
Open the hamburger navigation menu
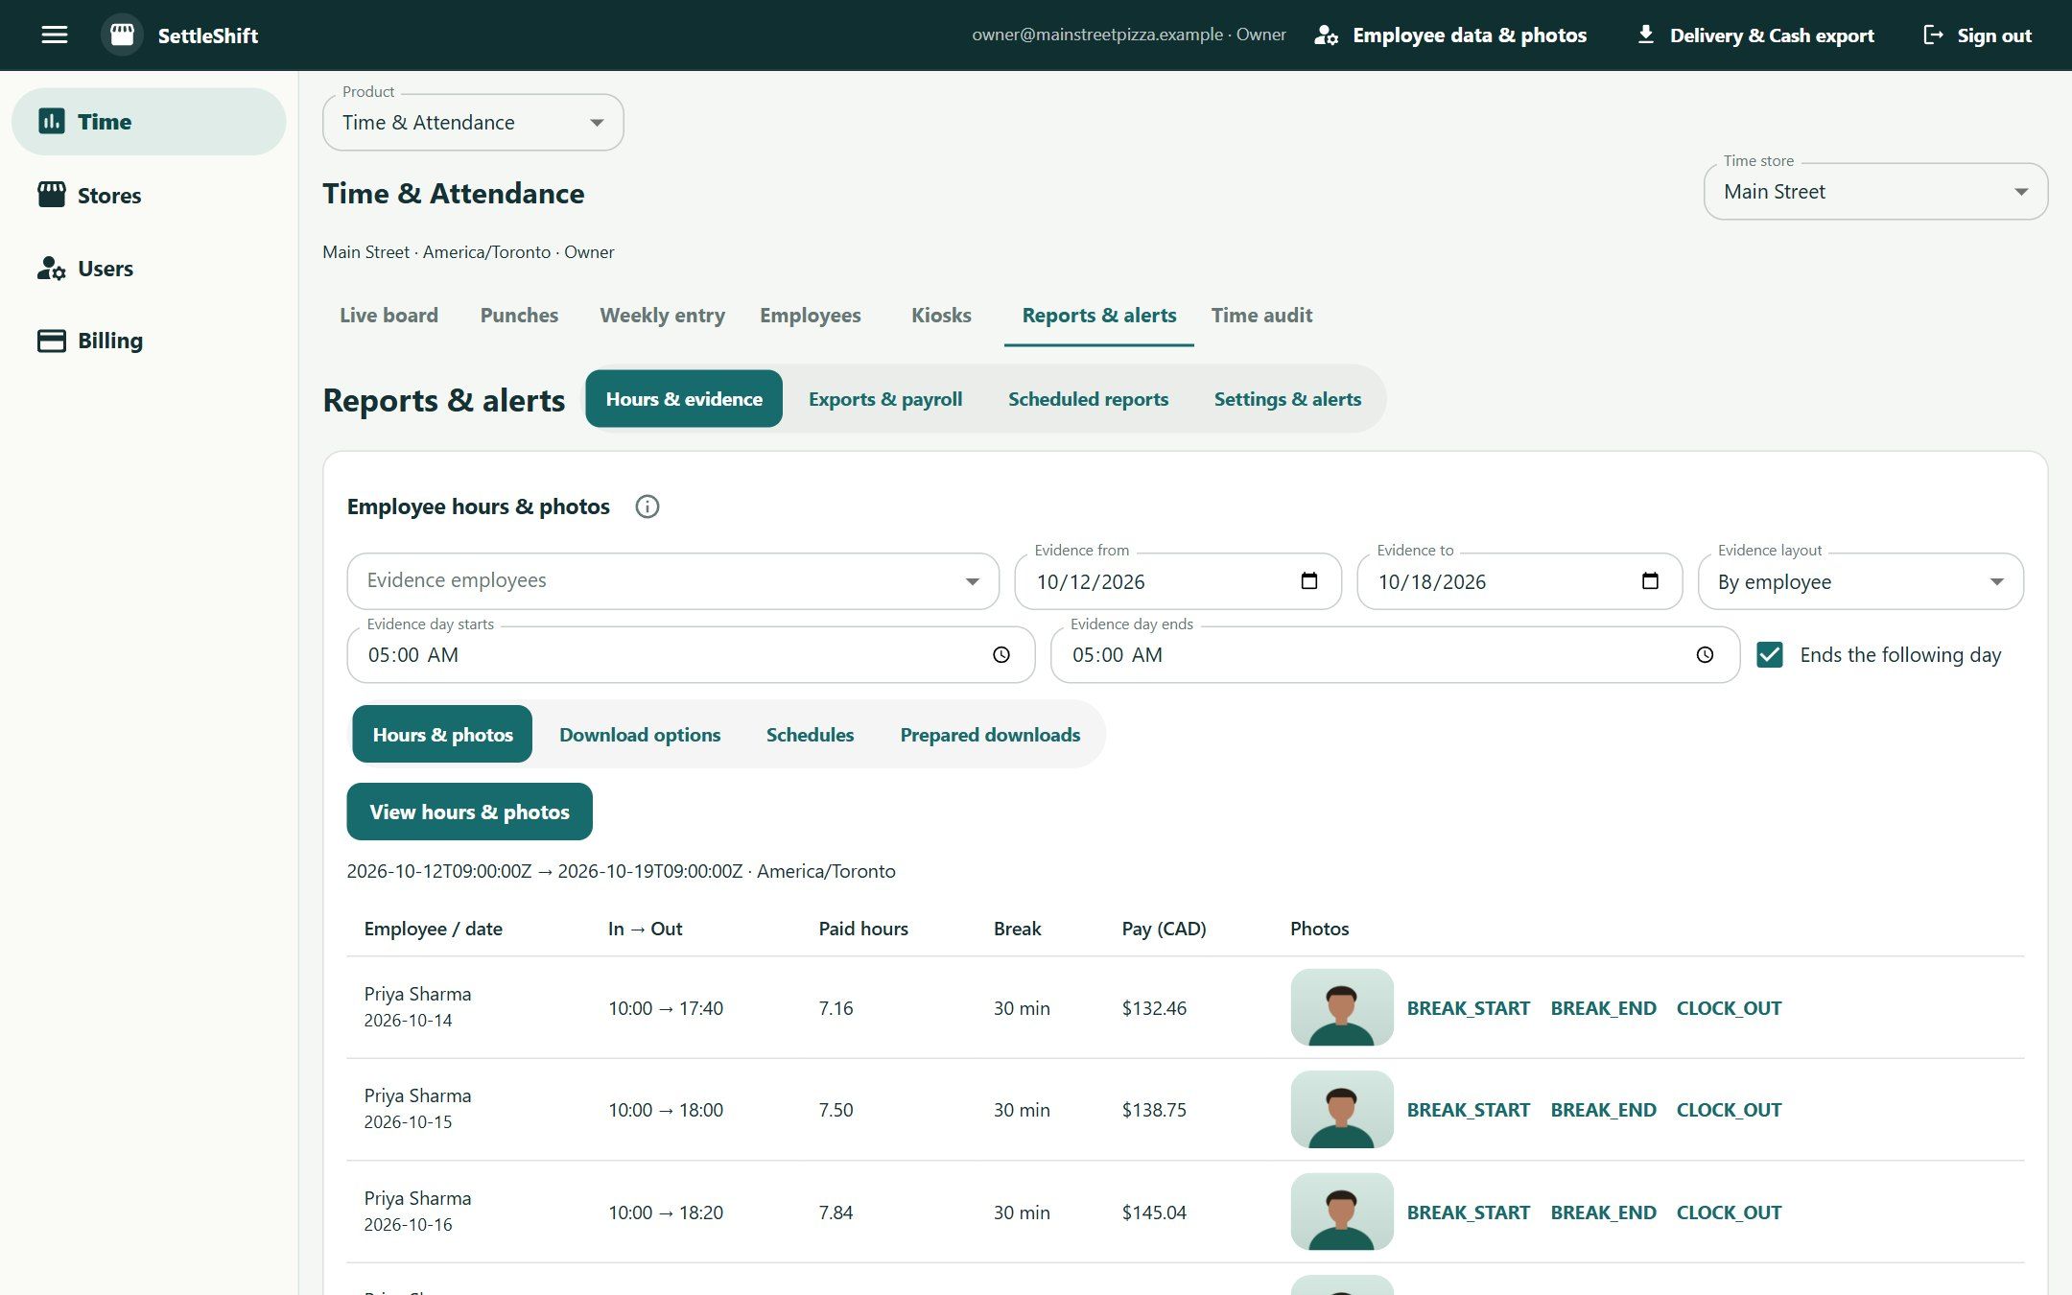[55, 35]
